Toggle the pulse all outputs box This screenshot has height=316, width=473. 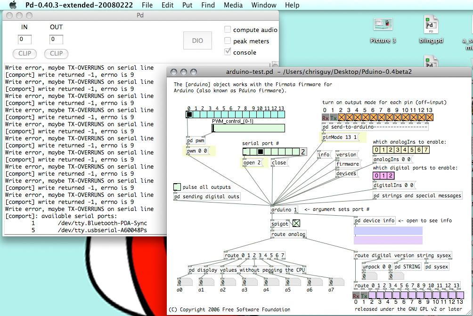tap(177, 187)
